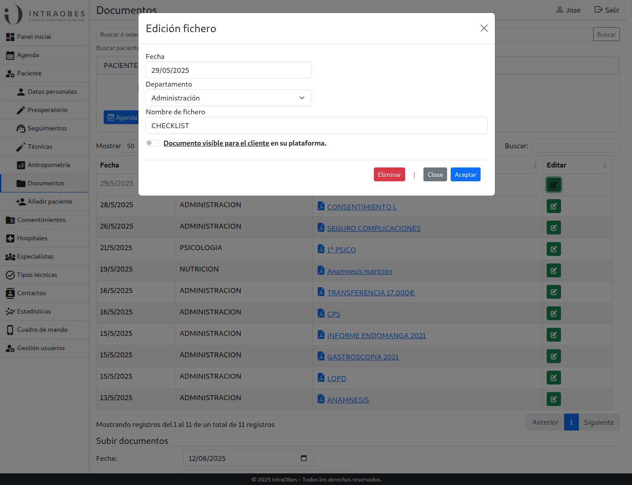
Task: Open CONSENTIMIENTO I. document link
Action: coord(362,207)
